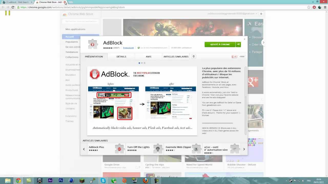This screenshot has width=328, height=184.
Task: Open the Chrome menu button
Action: pyautogui.click(x=325, y=7)
